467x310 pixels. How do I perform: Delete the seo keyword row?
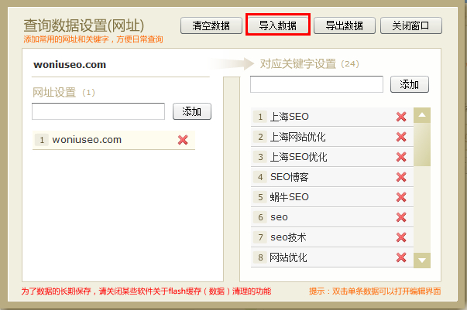[x=401, y=217]
